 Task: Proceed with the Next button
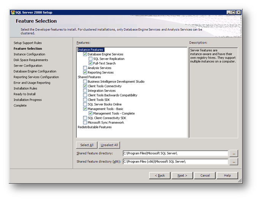pyautogui.click(x=182, y=175)
